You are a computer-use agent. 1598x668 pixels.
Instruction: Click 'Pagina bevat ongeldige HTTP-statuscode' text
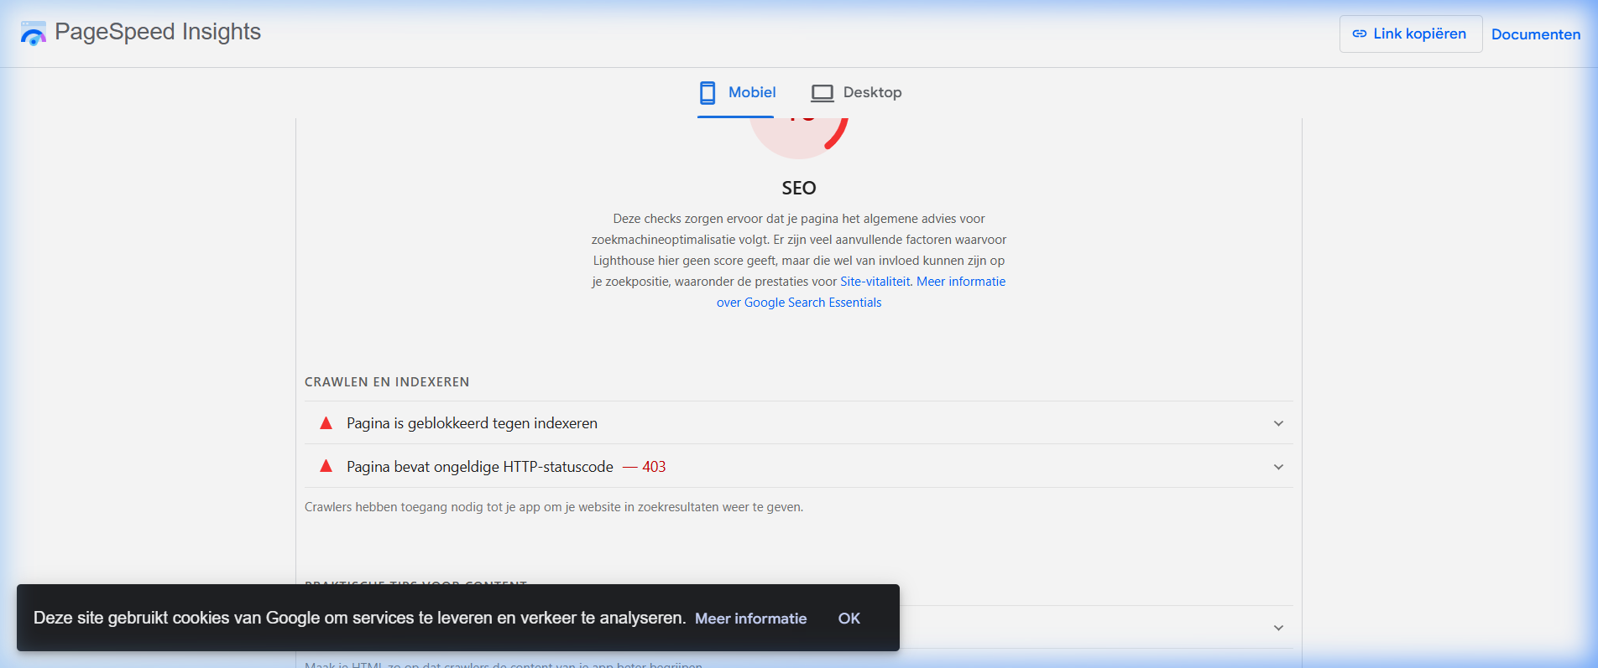480,467
